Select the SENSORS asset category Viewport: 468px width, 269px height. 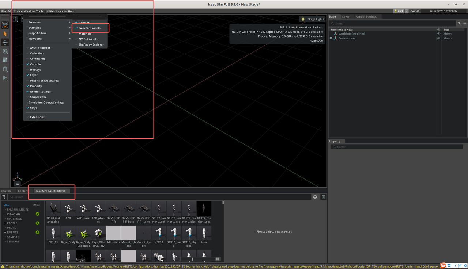pyautogui.click(x=13, y=241)
